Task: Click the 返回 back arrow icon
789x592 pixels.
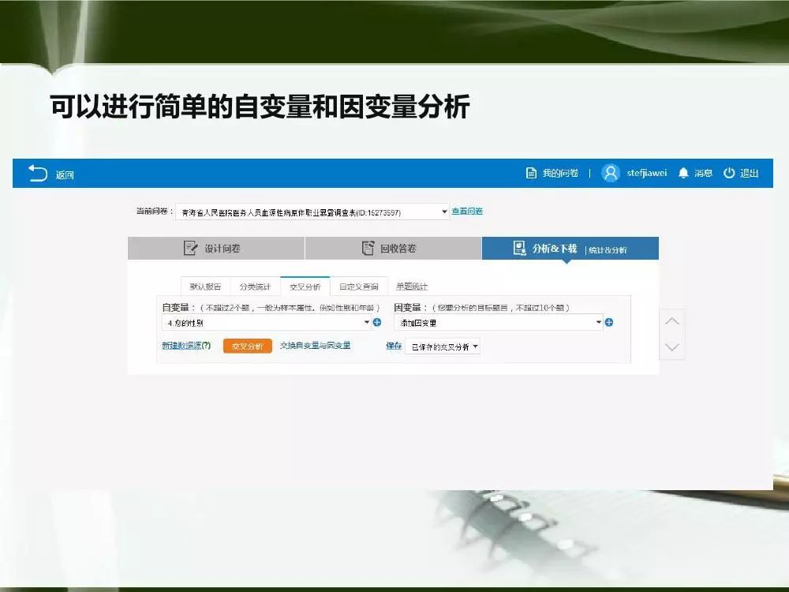Action: [38, 174]
